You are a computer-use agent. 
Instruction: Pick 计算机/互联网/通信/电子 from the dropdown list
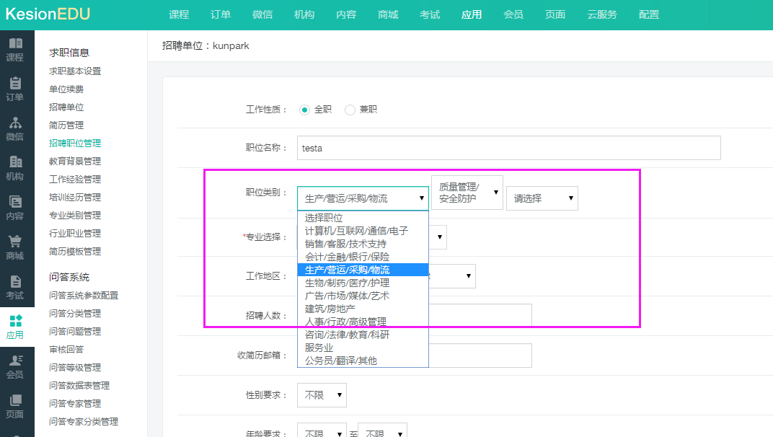click(356, 231)
